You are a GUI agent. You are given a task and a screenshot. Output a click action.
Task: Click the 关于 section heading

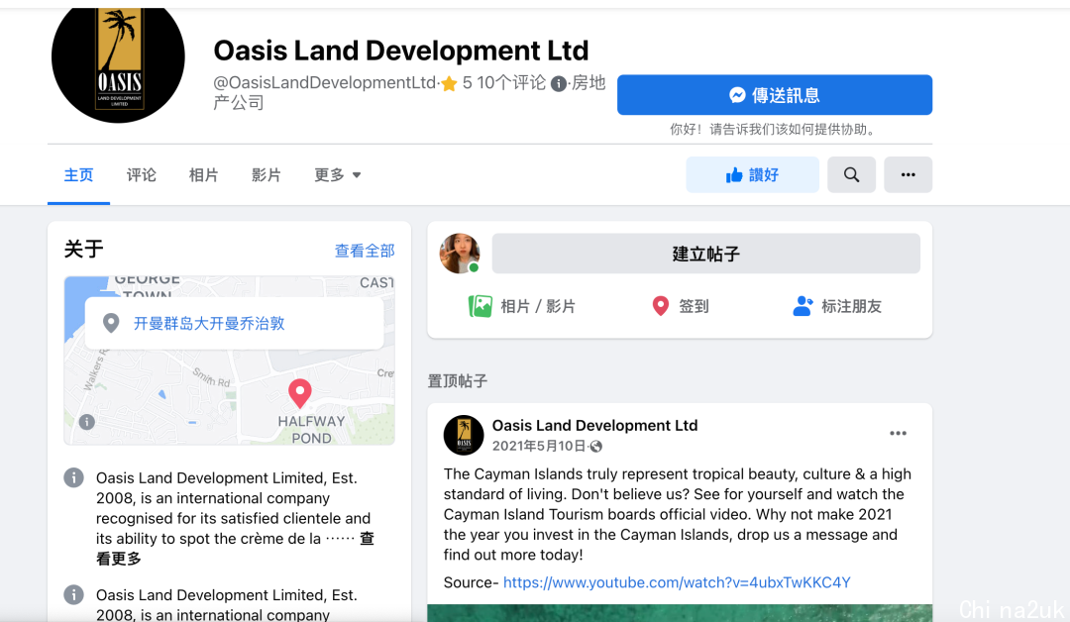pyautogui.click(x=84, y=249)
